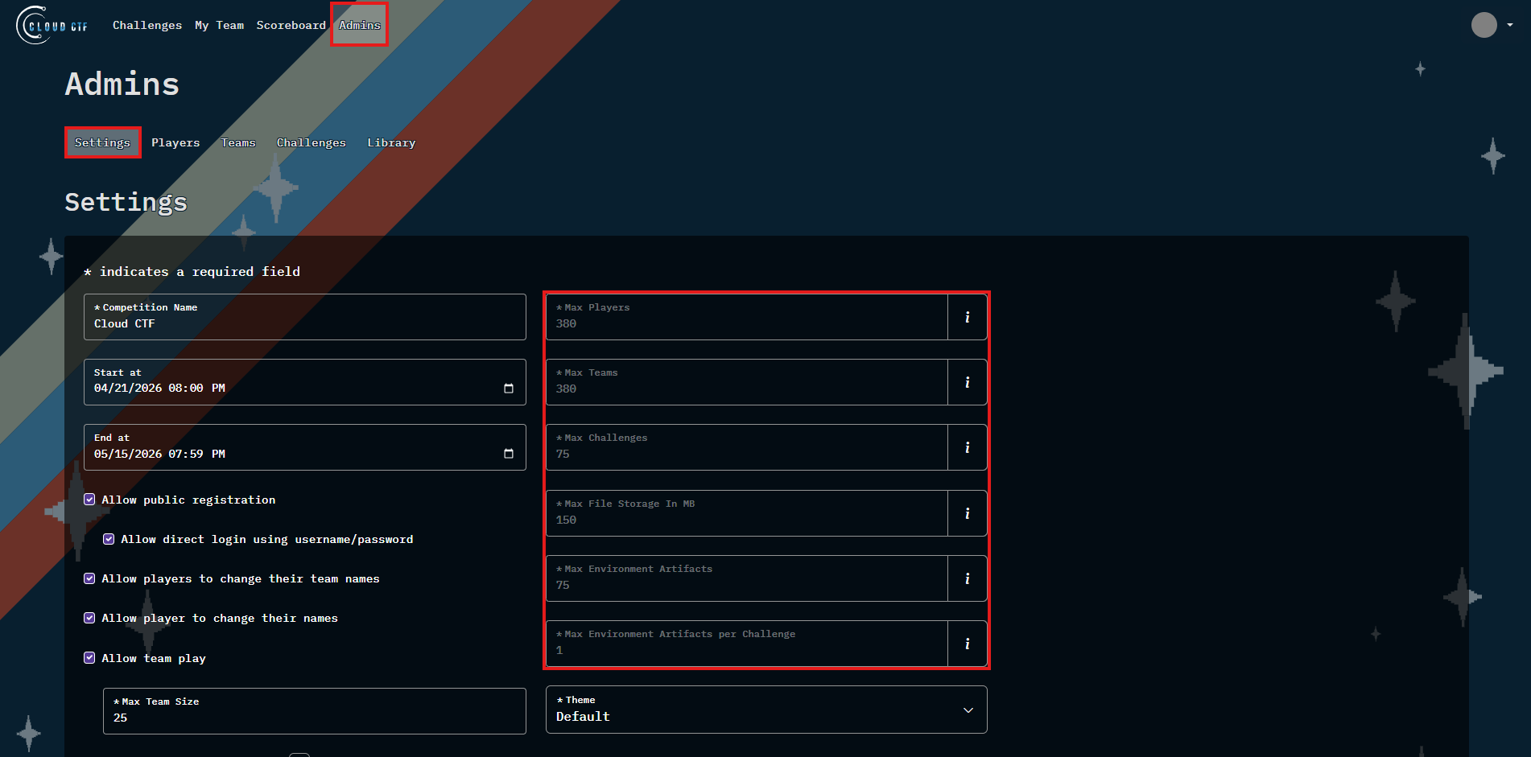This screenshot has height=757, width=1531.
Task: Show info for Max File Storage
Action: 967,513
